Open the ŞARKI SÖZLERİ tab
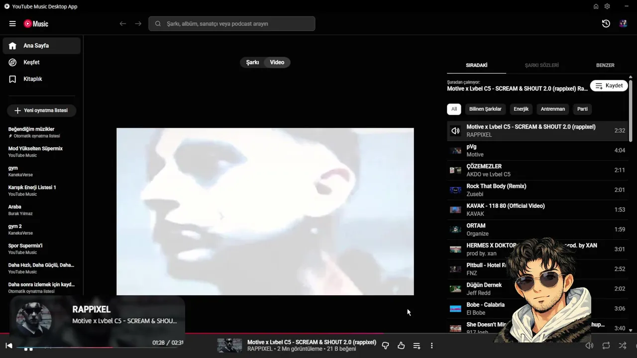 coord(541,65)
